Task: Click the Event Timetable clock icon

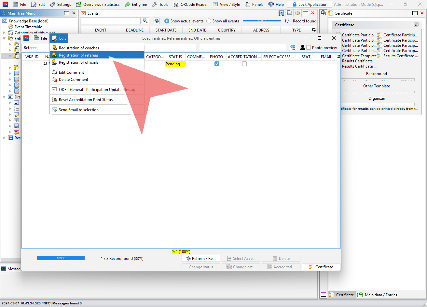Action: tap(11, 27)
